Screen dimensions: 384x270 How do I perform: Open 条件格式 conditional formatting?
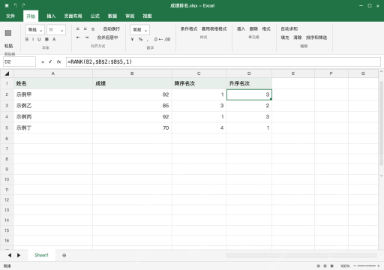coord(189,28)
